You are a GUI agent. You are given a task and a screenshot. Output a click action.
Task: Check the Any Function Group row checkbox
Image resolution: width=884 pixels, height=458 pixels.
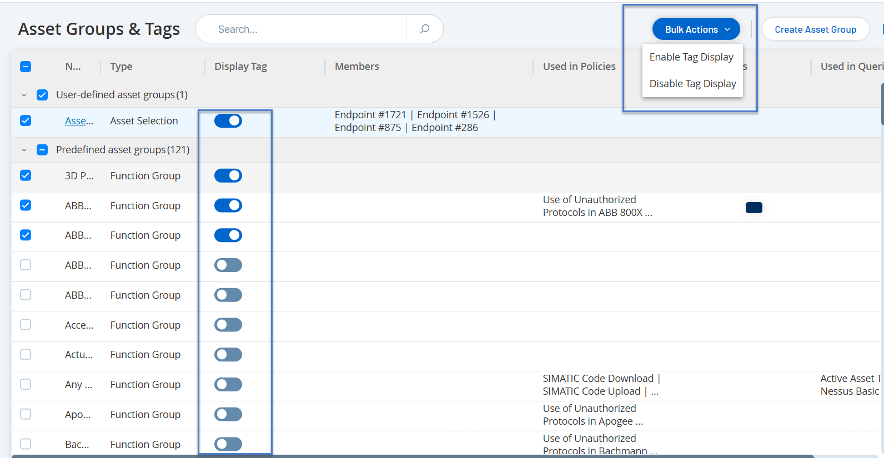26,384
